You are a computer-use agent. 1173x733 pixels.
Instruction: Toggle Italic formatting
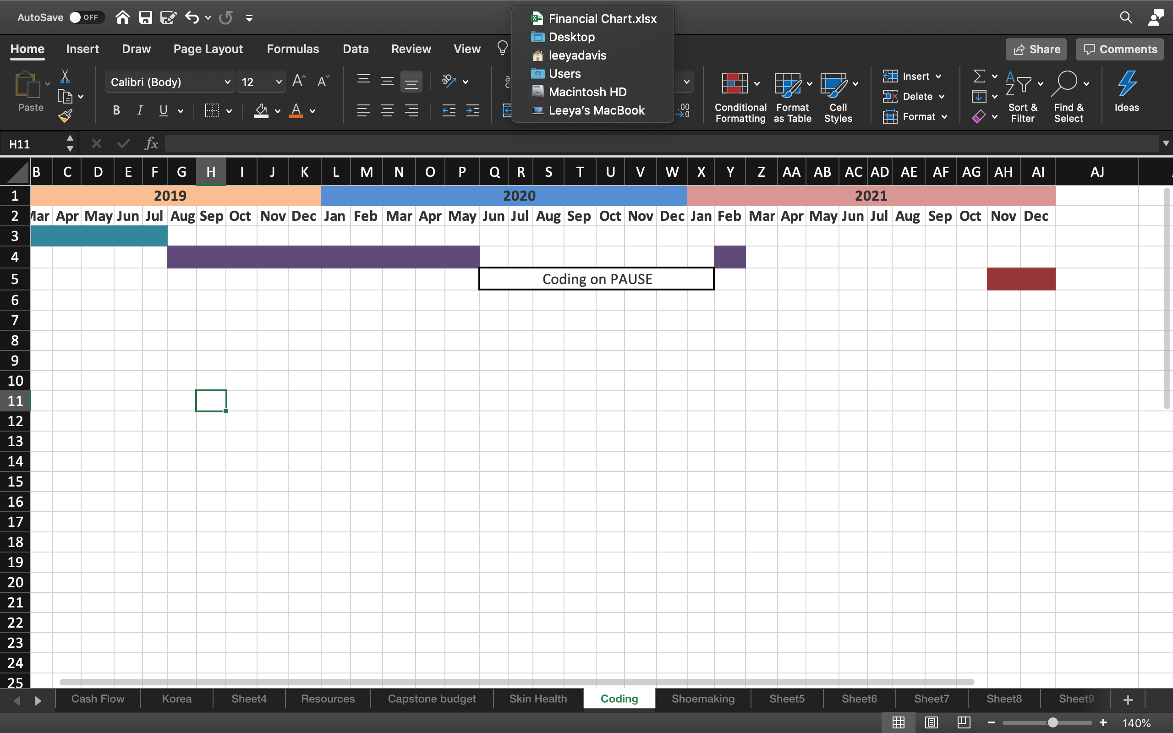click(140, 110)
